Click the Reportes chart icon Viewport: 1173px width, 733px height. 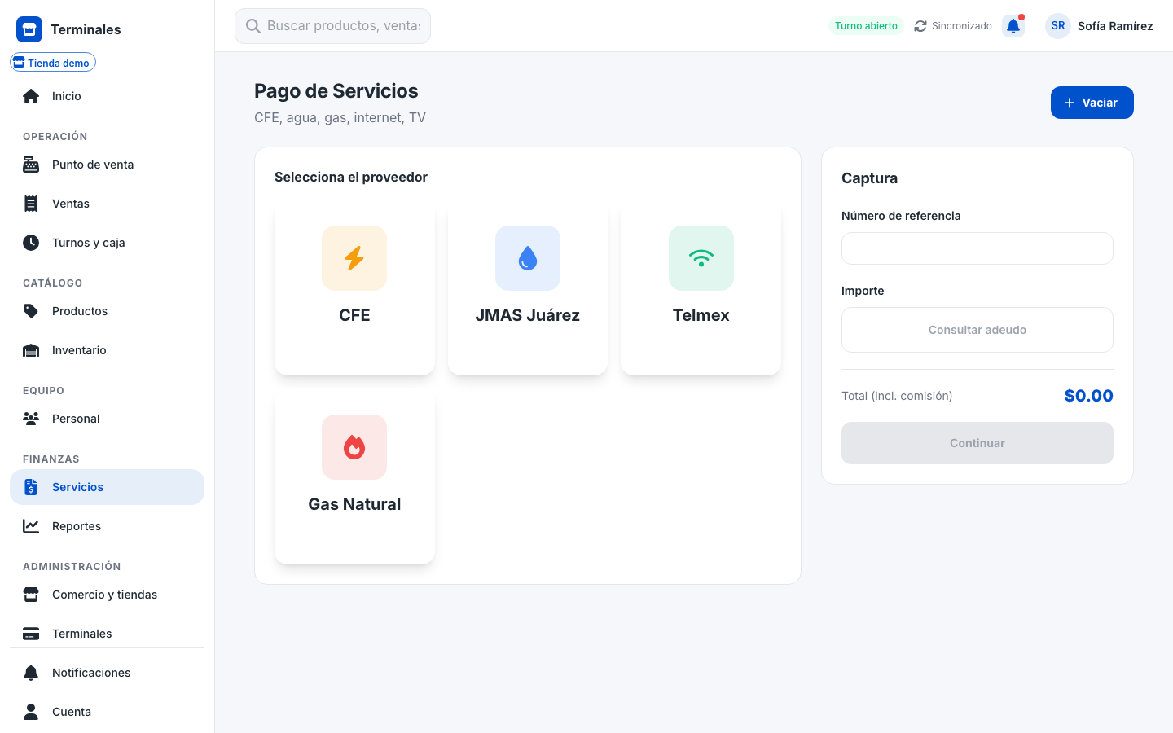pos(31,526)
